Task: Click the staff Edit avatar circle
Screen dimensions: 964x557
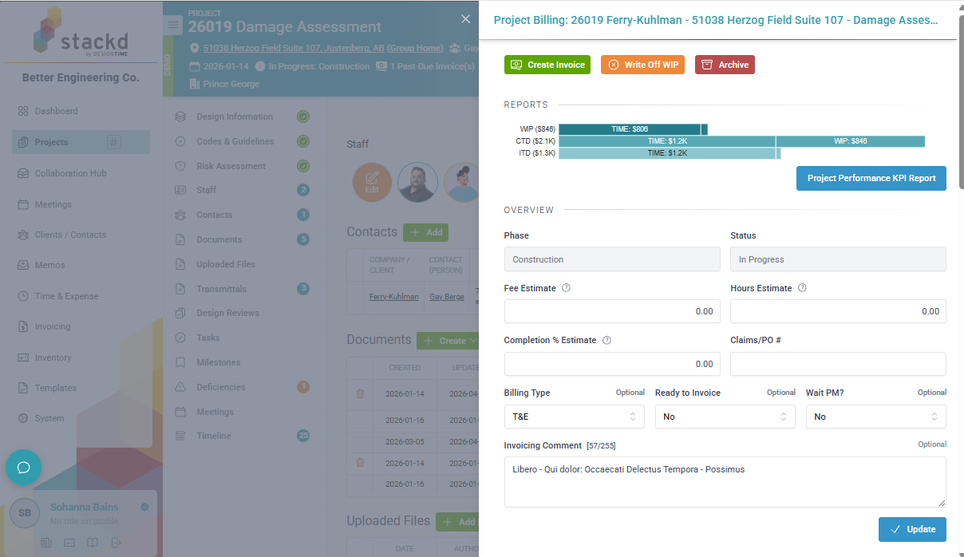Action: click(x=372, y=183)
